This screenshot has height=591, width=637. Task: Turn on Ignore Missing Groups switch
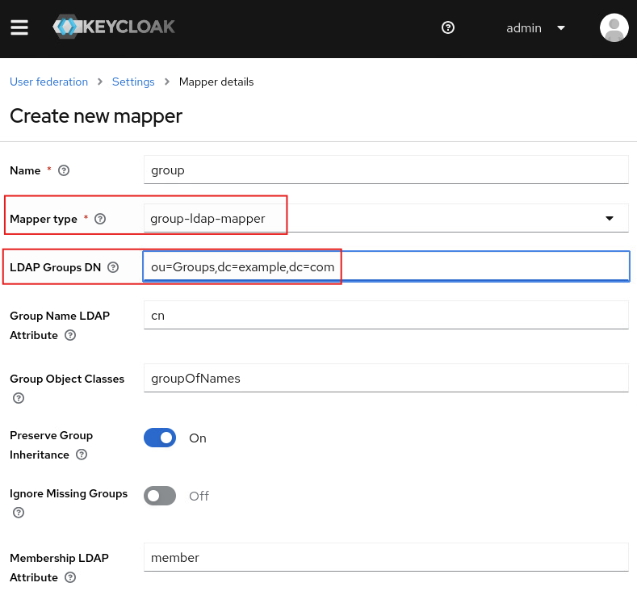(x=160, y=496)
